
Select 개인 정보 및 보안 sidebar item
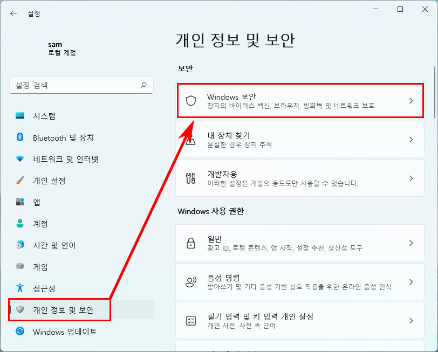[x=81, y=309]
